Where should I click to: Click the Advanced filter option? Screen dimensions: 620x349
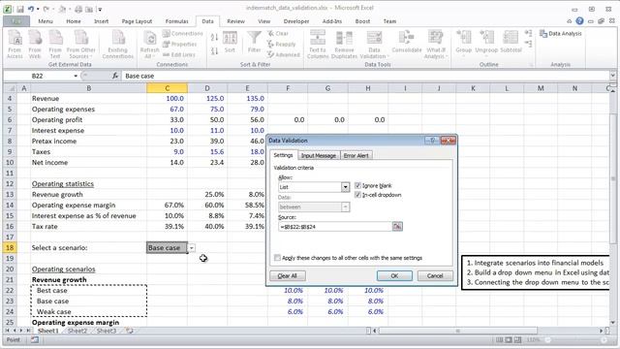point(283,54)
